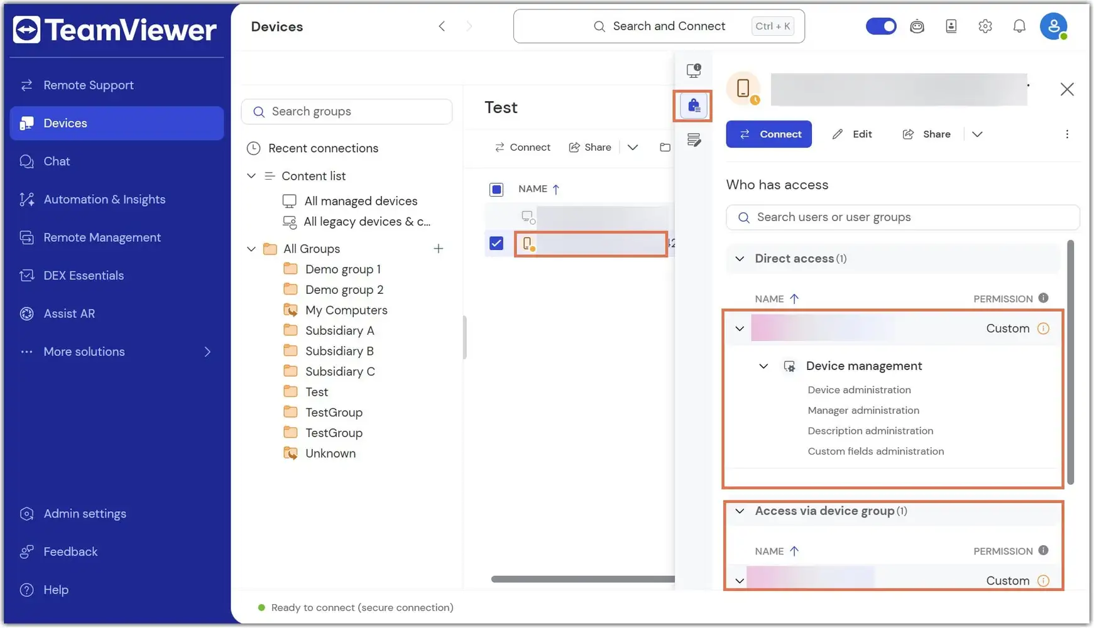Click the Edit button in device panel
The image size is (1094, 628).
(x=851, y=134)
